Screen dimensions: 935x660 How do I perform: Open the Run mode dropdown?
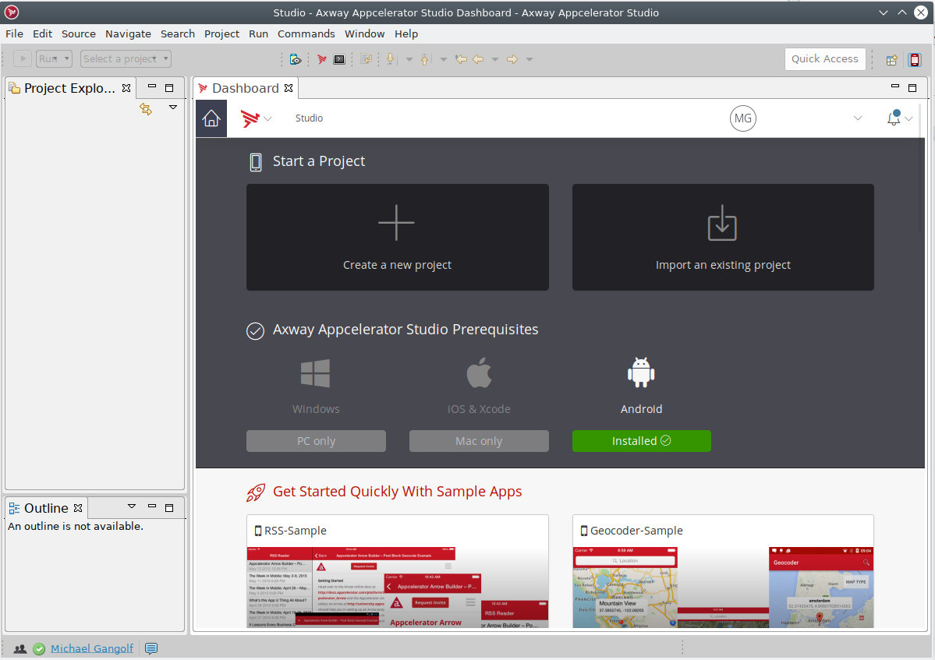[54, 59]
